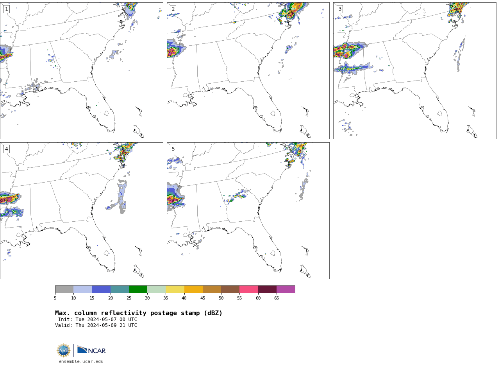The height and width of the screenshot is (366, 500).
Task: Open ensemble member 4 map thumbnail
Action: click(81, 211)
